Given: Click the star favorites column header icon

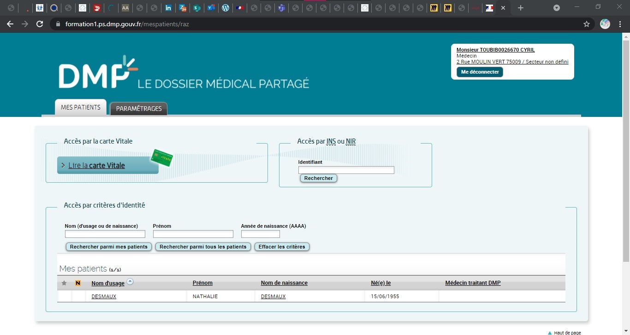Looking at the screenshot, I should click(64, 283).
